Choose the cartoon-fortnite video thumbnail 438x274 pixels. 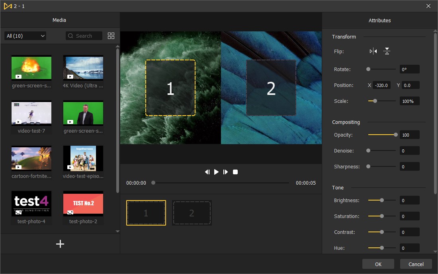coord(31,158)
